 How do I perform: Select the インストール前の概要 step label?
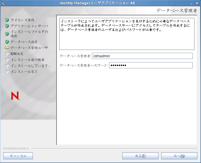[28, 60]
